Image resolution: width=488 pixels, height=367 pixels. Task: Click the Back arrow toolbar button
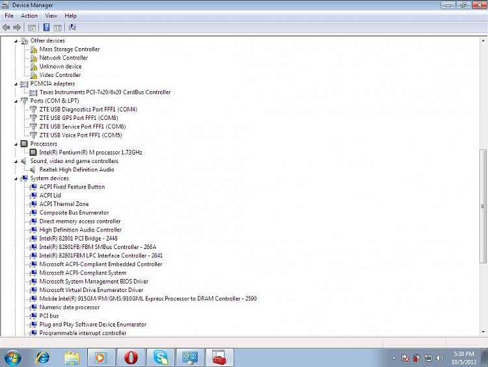(x=7, y=27)
